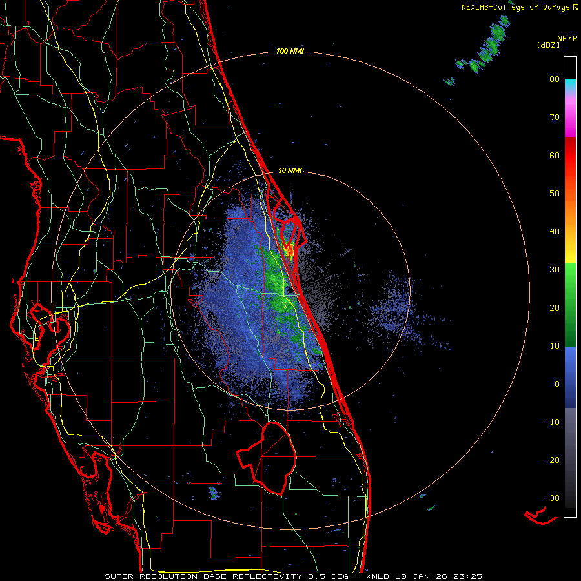Click the "100 NMI" range ring label

290,51
